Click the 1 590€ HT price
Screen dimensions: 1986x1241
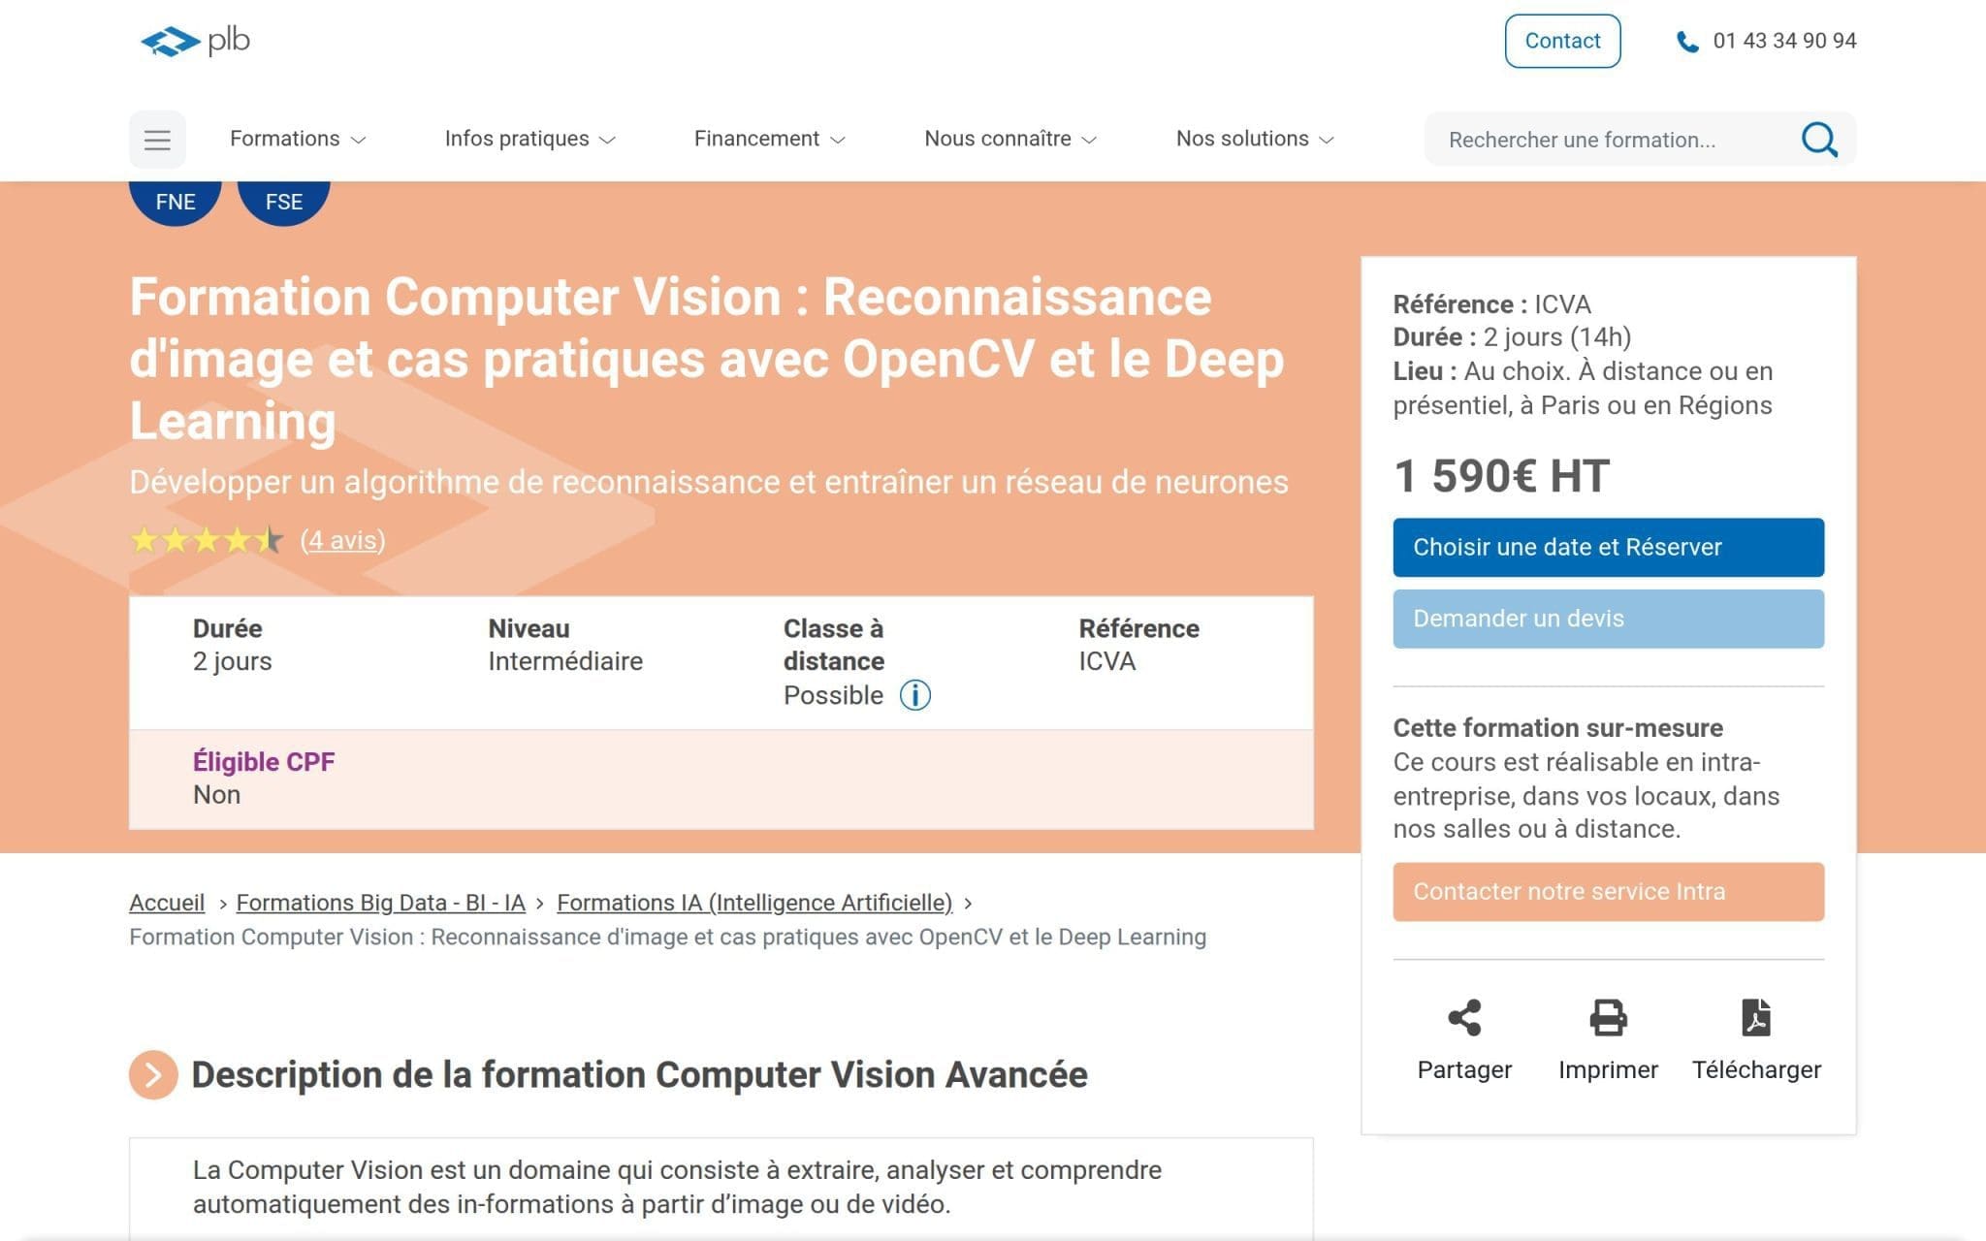[1501, 476]
